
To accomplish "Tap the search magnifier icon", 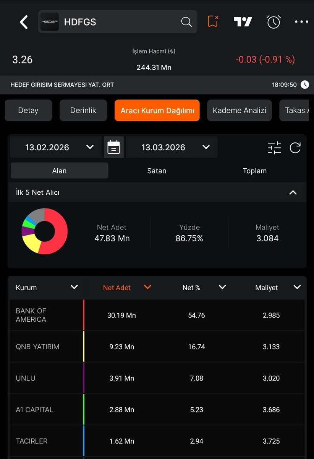I will point(186,22).
